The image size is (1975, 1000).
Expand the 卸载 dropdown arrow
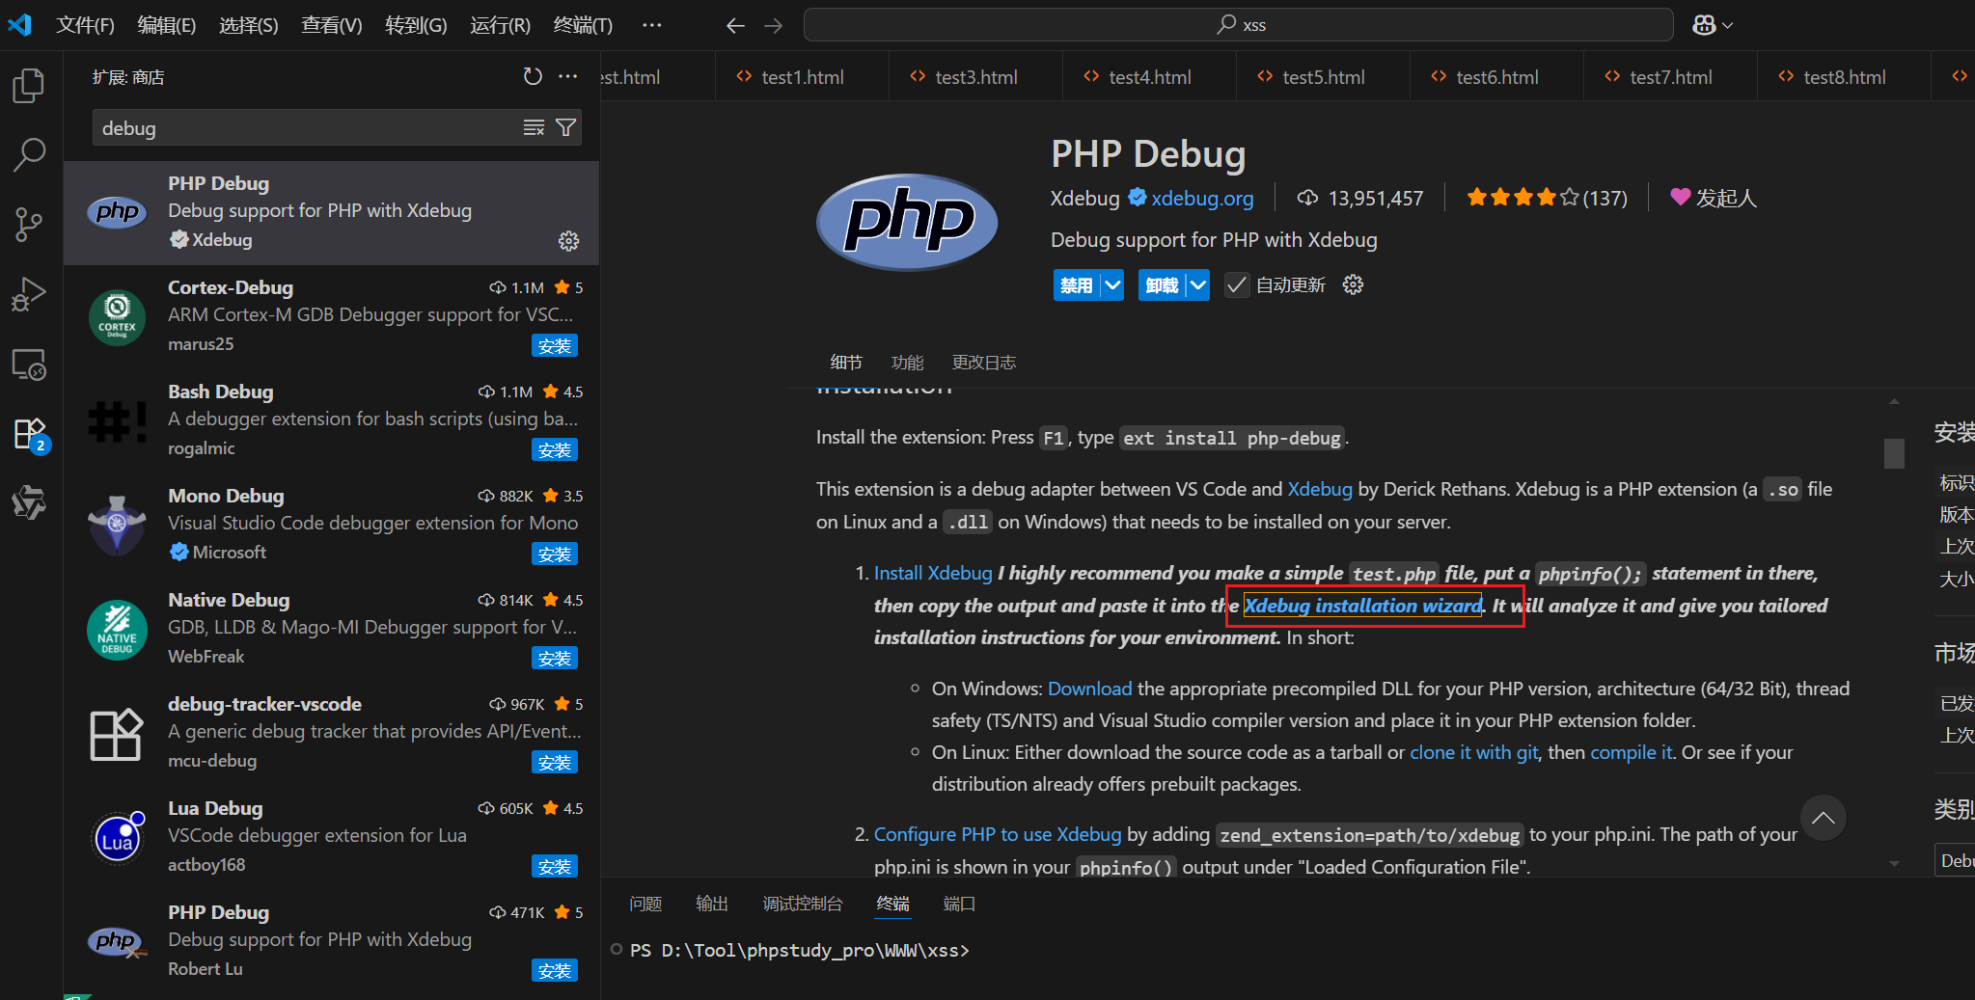[1197, 284]
